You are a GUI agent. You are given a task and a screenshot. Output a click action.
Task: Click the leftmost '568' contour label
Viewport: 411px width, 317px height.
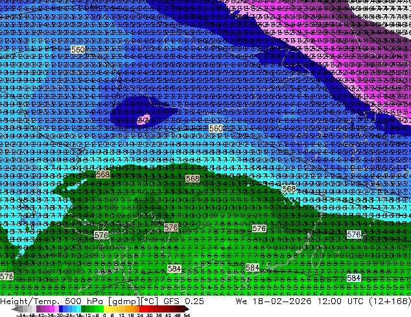point(102,175)
